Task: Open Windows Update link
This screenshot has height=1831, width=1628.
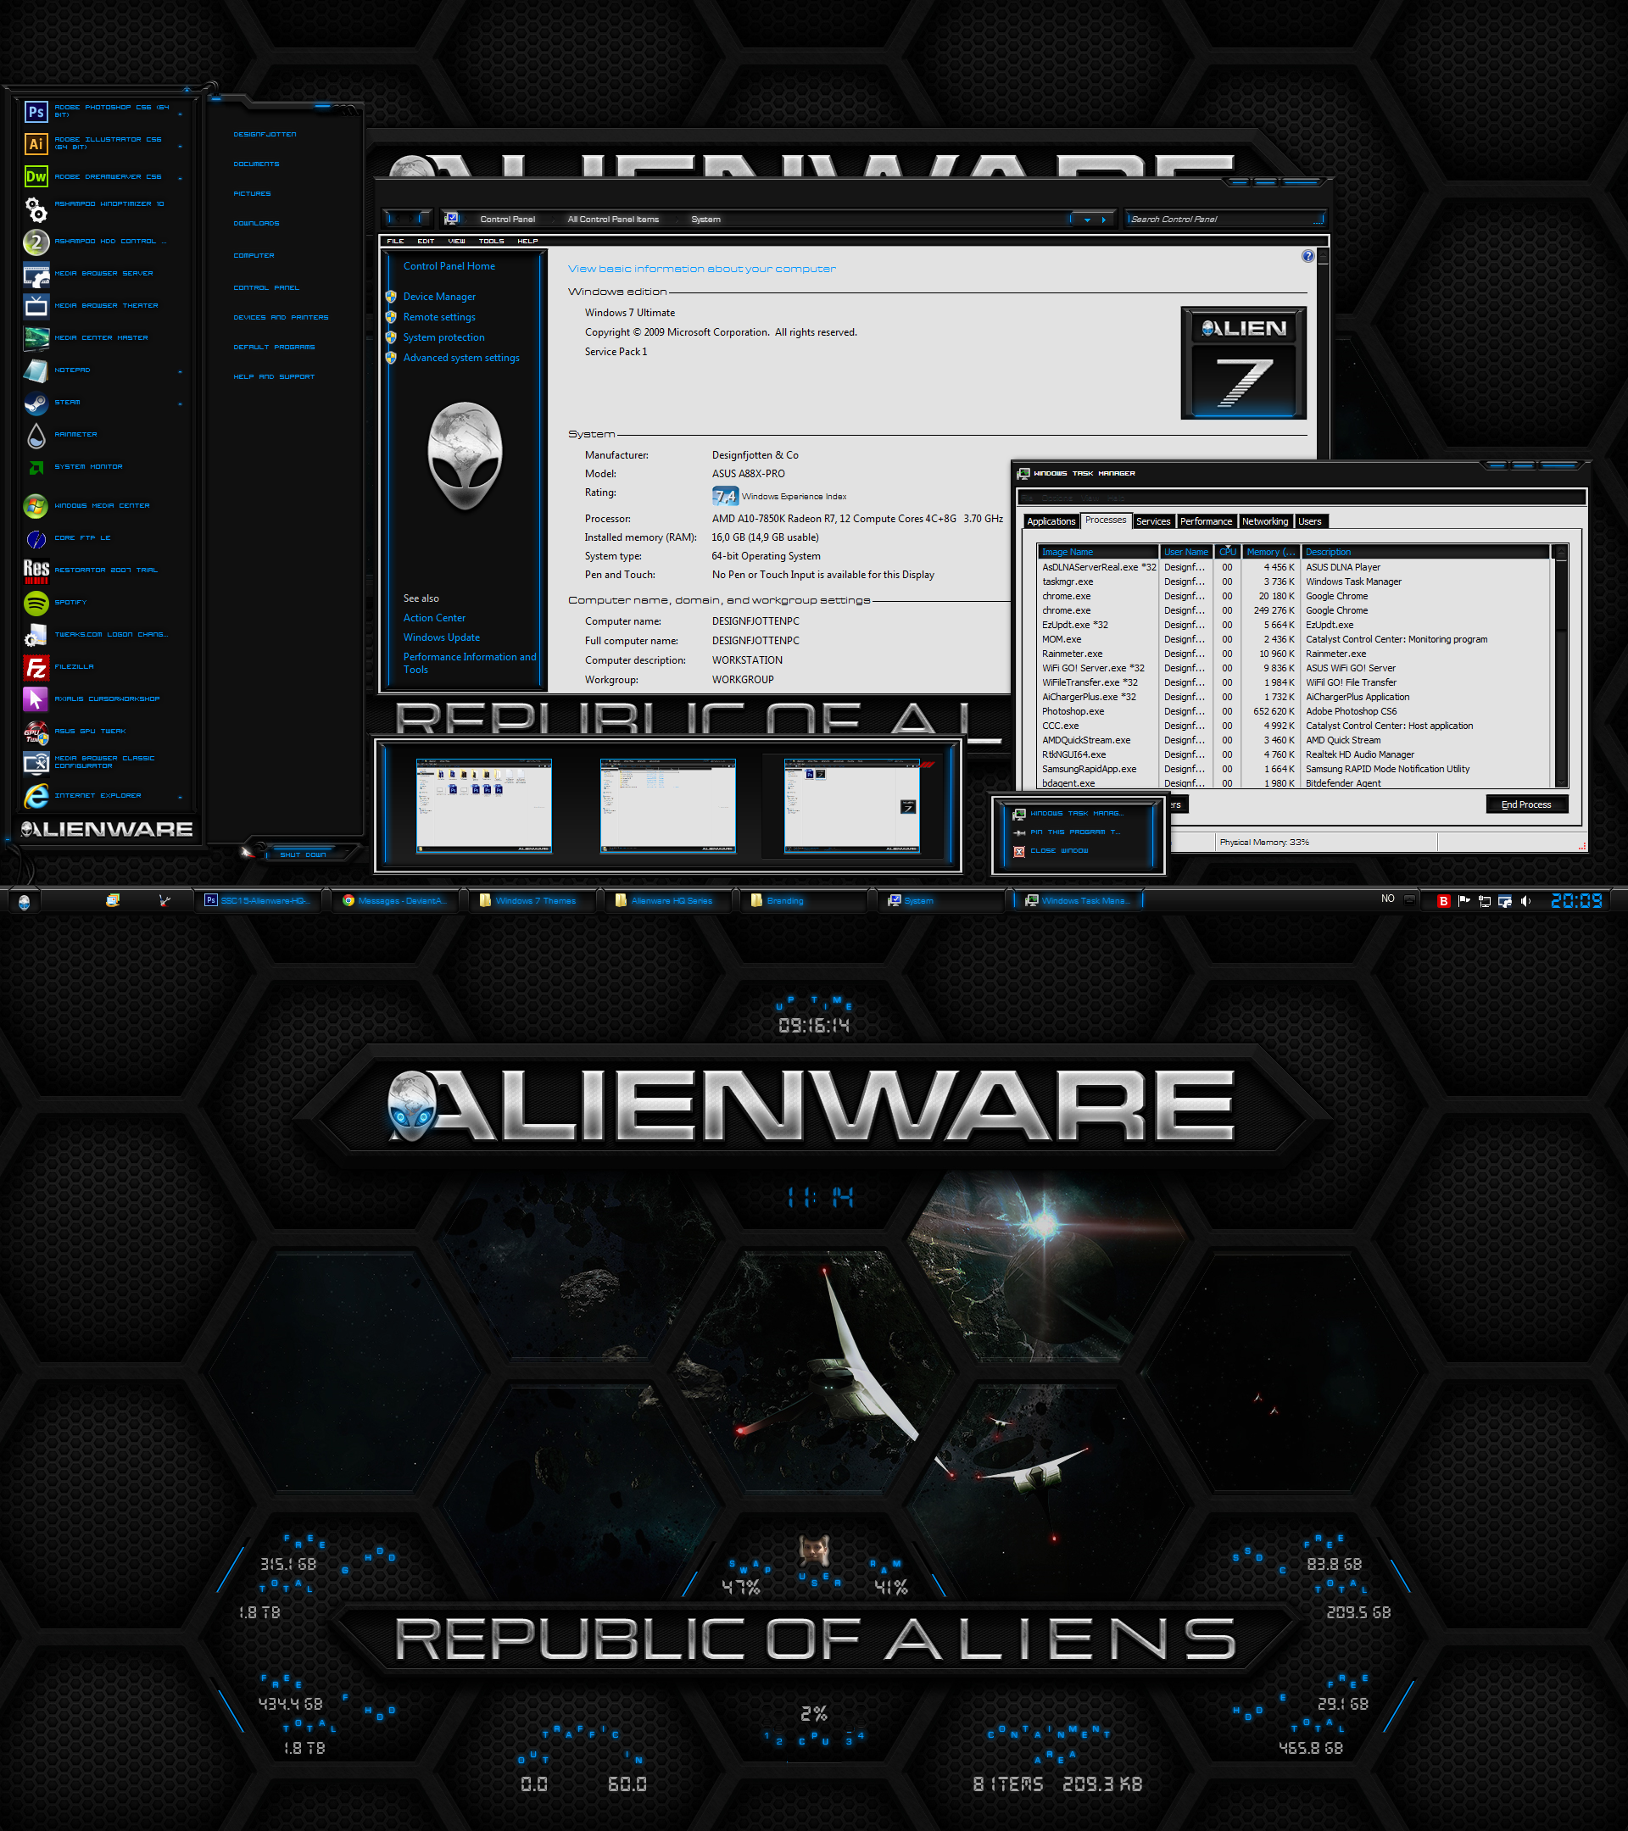Action: [x=442, y=637]
